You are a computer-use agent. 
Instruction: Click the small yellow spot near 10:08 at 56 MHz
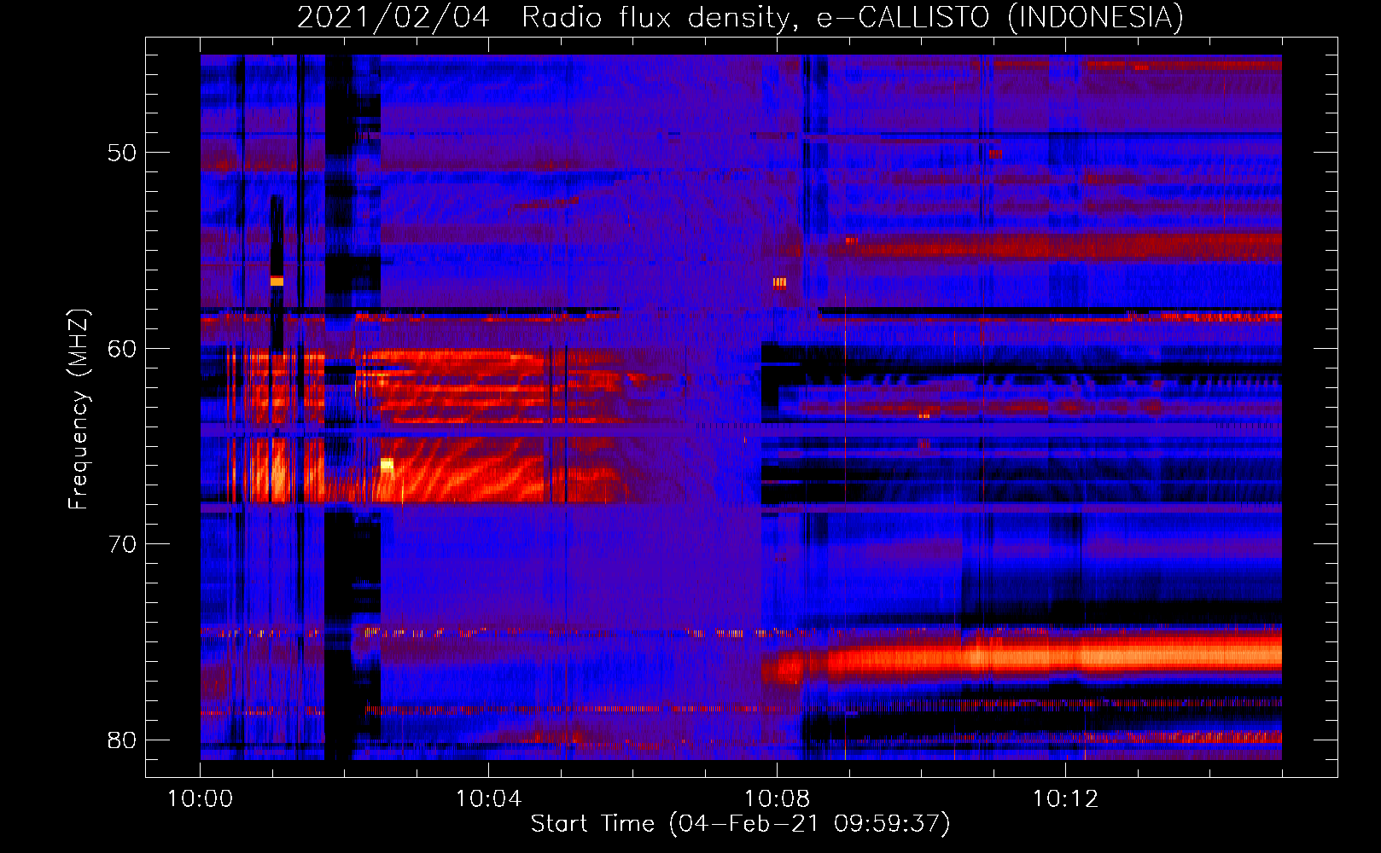pos(779,282)
